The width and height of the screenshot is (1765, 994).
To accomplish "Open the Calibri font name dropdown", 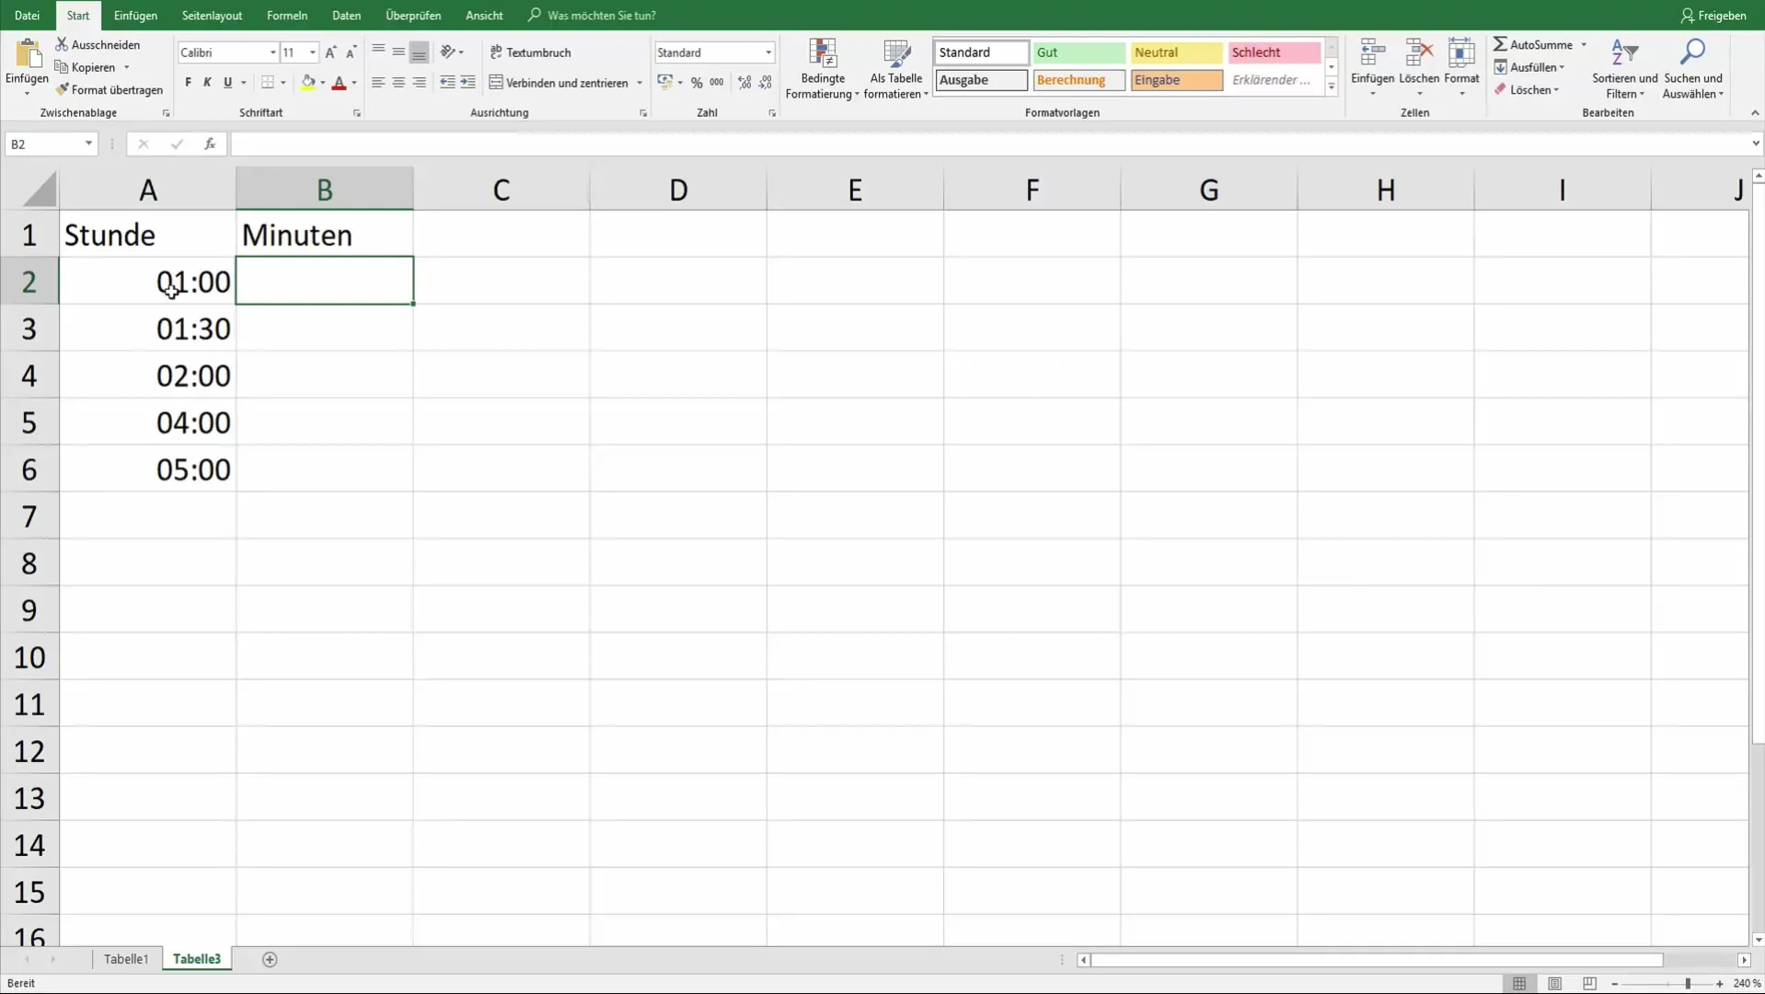I will [272, 52].
